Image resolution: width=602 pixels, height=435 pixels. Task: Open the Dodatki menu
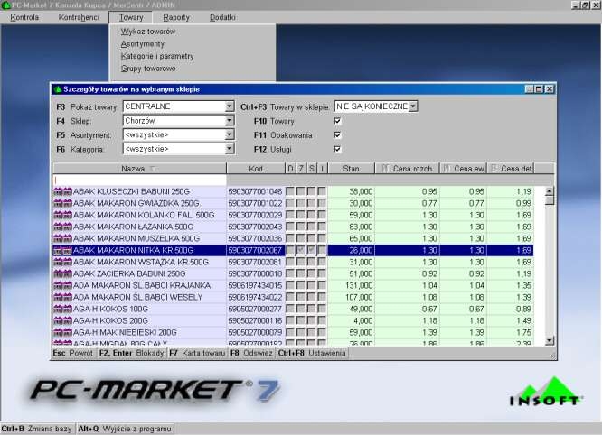click(x=222, y=17)
